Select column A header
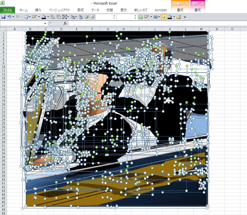Viewport: 247px width, 215px height. [x=15, y=29]
